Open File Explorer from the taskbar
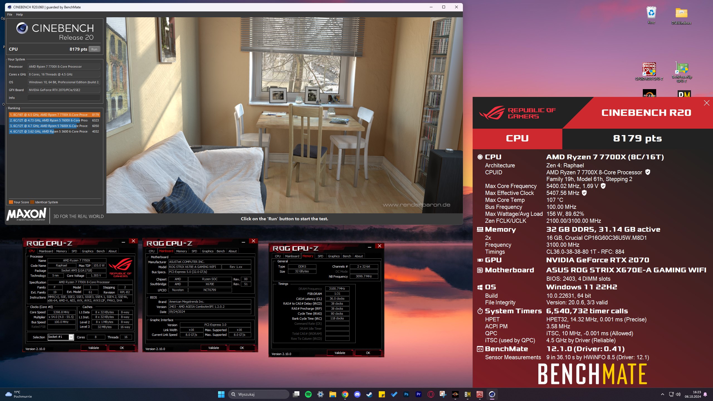 pyautogui.click(x=333, y=394)
